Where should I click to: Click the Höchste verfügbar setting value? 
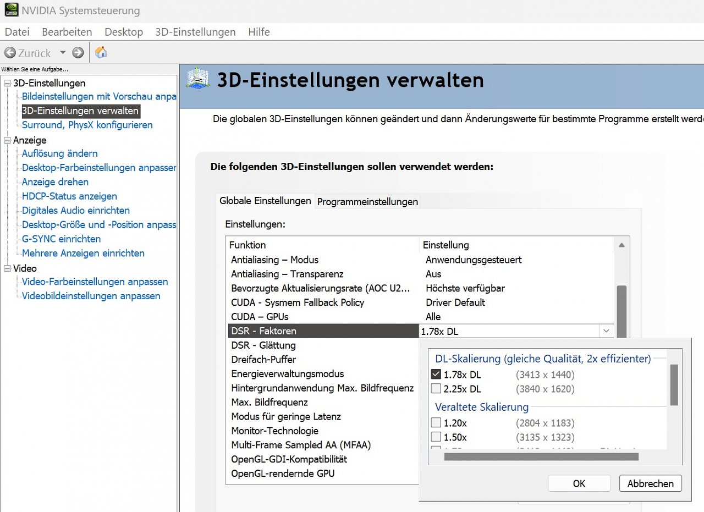pos(465,288)
